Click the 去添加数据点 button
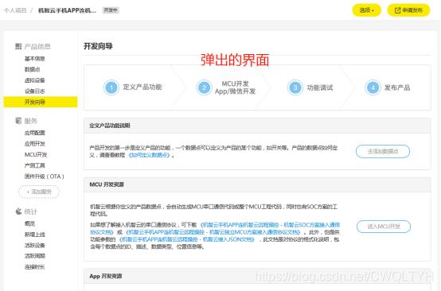 pos(383,151)
